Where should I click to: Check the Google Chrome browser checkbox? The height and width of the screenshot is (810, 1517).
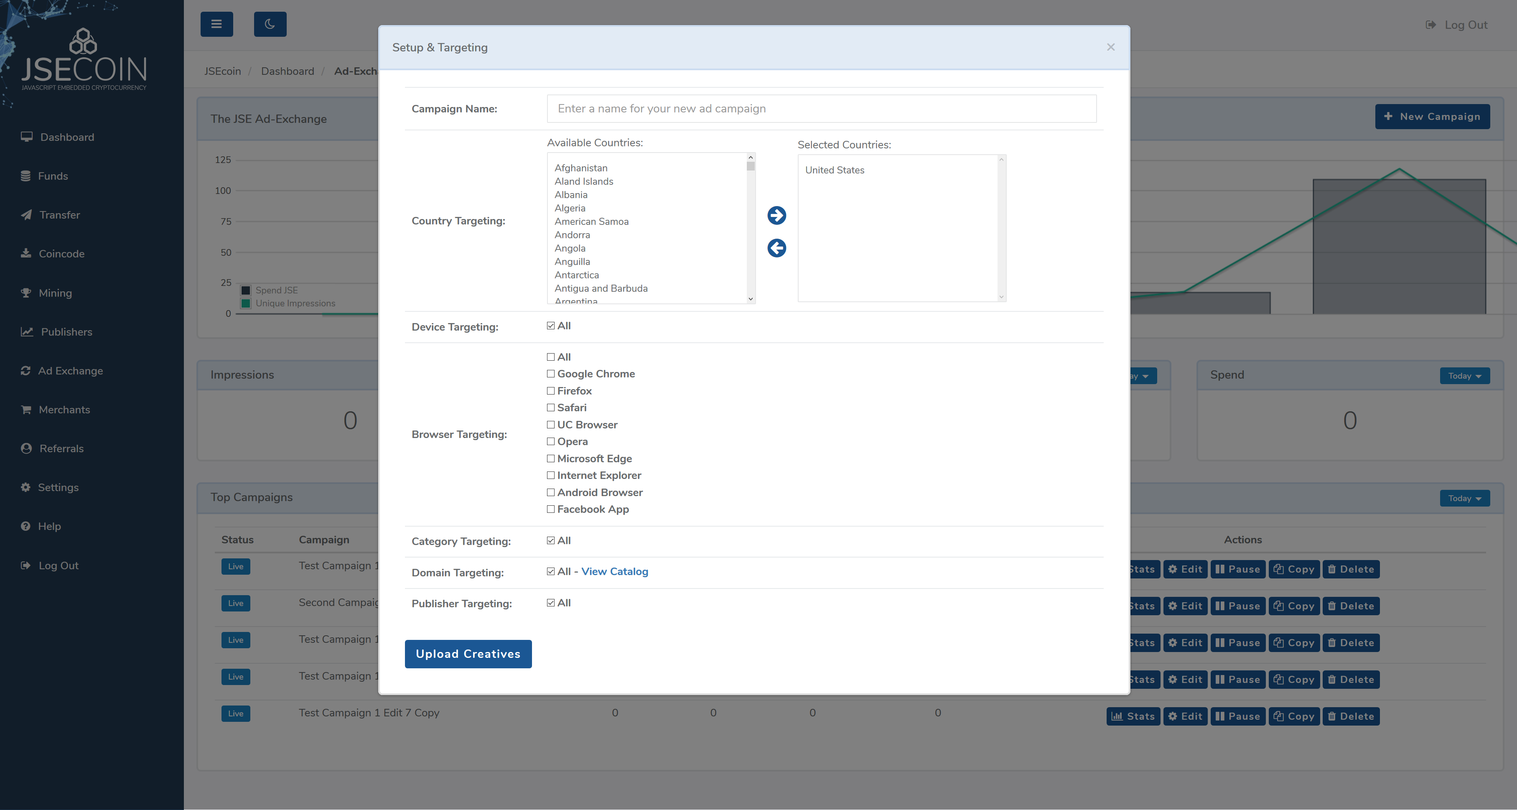point(551,374)
